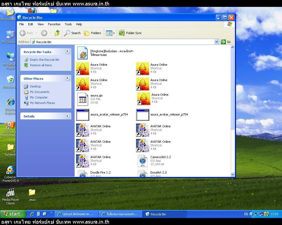The width and height of the screenshot is (282, 225).
Task: Click the Go button
Action: 226,42
